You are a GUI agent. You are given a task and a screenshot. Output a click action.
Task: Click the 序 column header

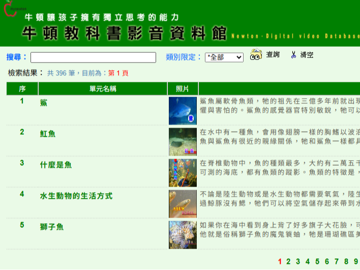22,88
